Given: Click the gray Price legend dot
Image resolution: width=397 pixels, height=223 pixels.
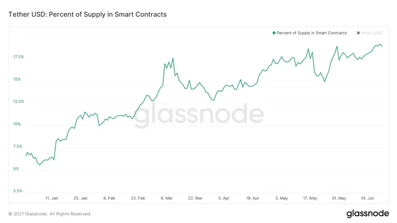Looking at the screenshot, I should click(x=358, y=33).
